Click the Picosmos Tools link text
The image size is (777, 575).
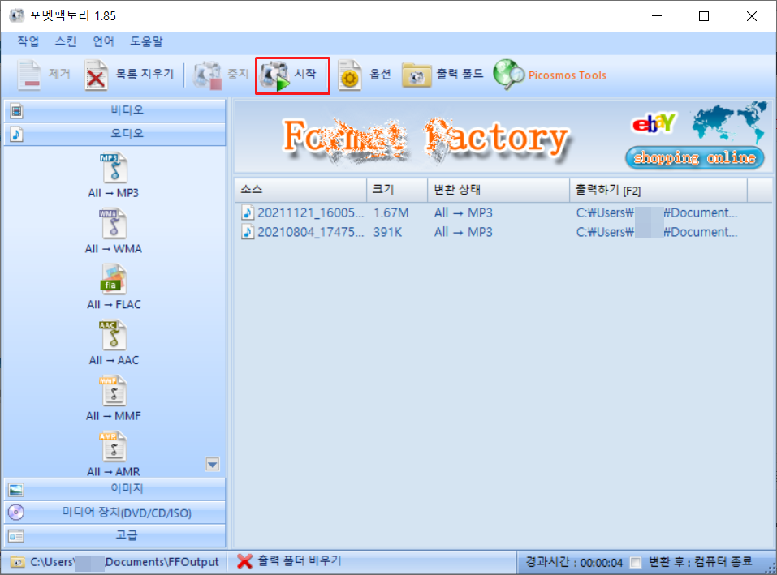[x=567, y=75]
